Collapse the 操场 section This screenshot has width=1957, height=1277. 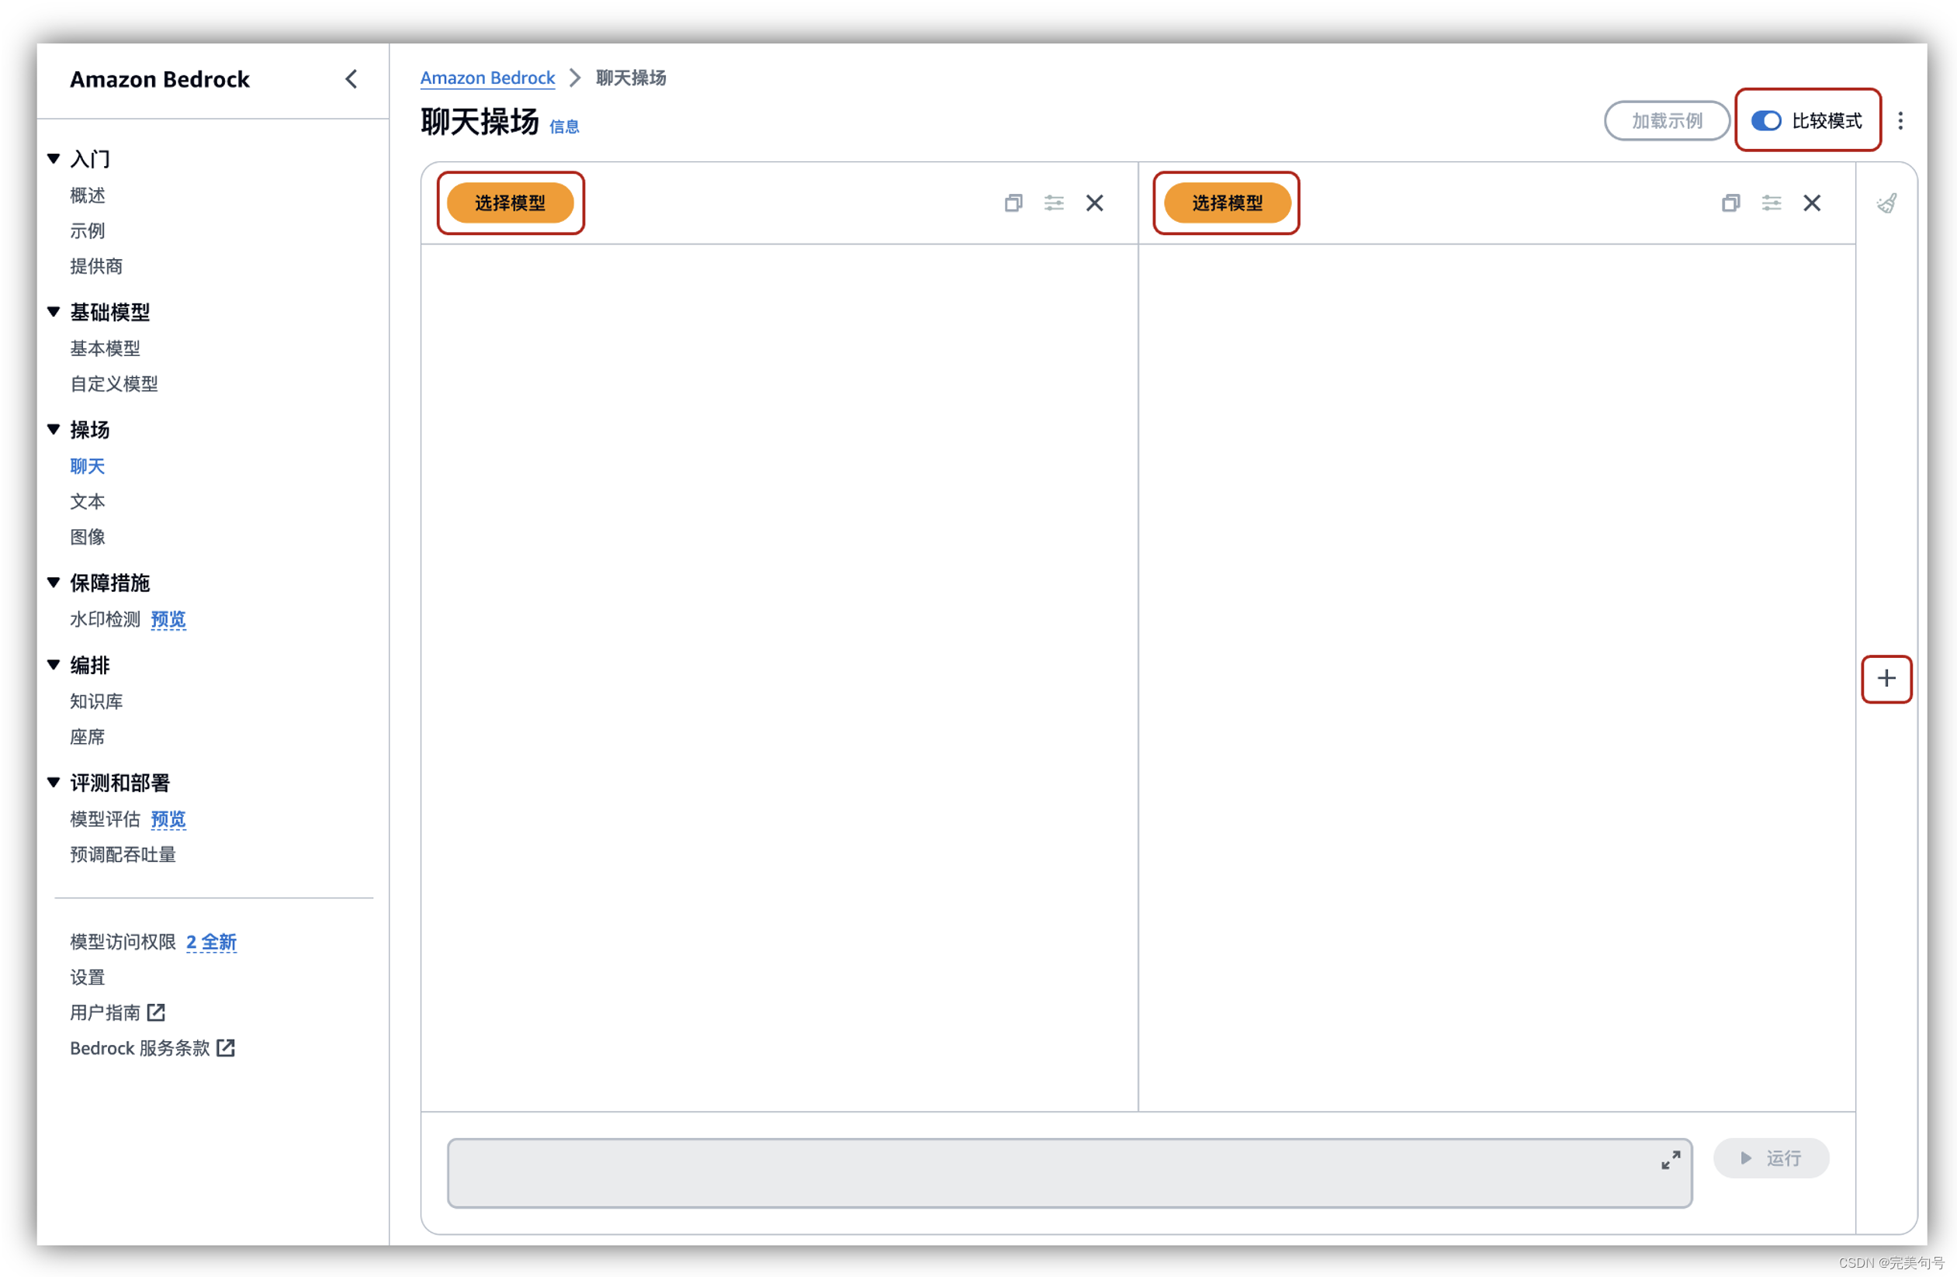tap(54, 429)
